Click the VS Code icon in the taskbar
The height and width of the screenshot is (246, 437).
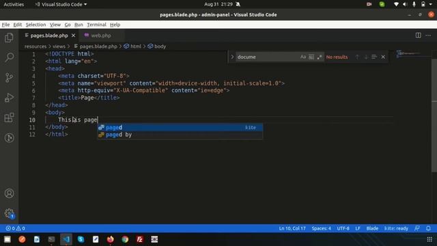[x=66, y=239]
